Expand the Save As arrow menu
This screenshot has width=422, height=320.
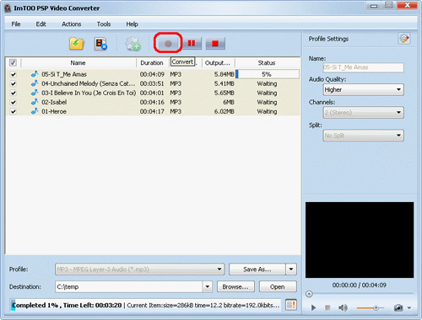tap(291, 269)
